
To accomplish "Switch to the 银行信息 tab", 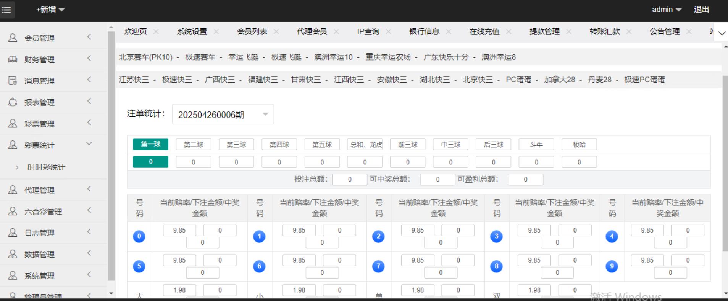I will [424, 32].
